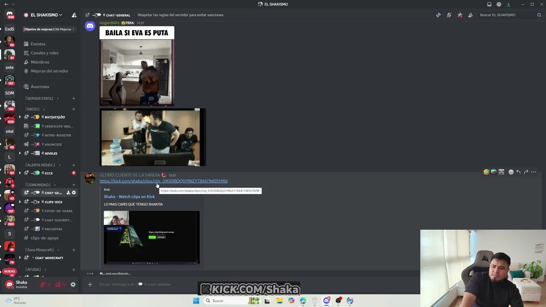The height and width of the screenshot is (307, 546).
Task: Collapse the INICIO category
Action: coord(35,109)
